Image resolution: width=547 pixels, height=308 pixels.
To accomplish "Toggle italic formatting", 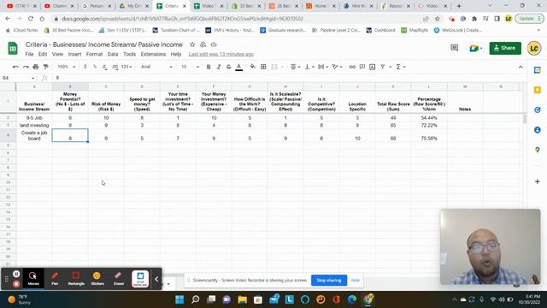I will tap(219, 67).
